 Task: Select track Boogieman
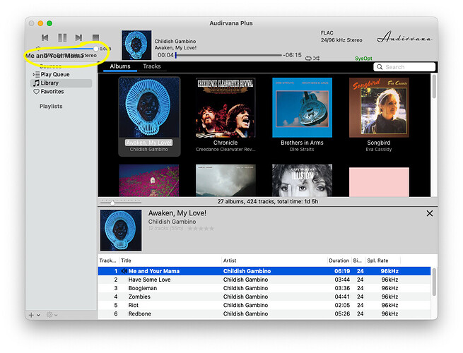point(264,289)
